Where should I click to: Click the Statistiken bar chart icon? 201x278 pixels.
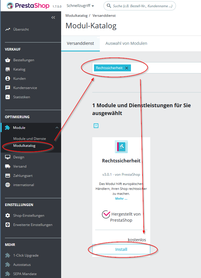point(7,97)
